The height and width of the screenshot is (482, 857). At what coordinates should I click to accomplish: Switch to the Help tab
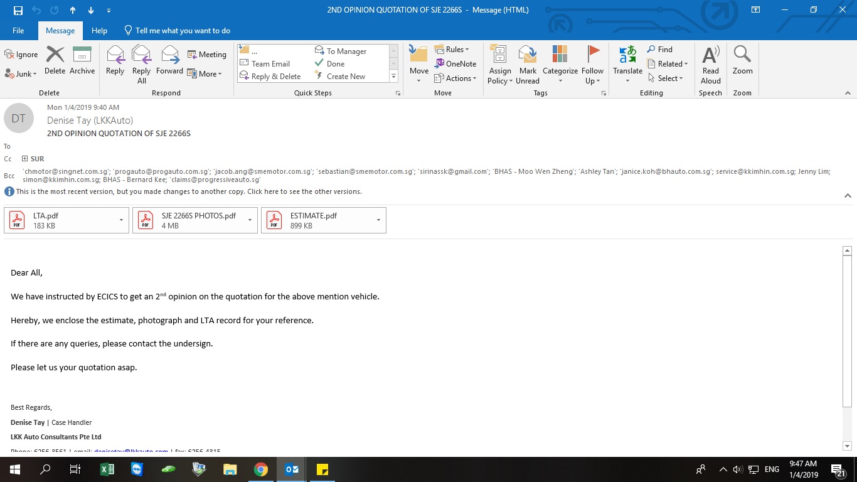click(99, 30)
